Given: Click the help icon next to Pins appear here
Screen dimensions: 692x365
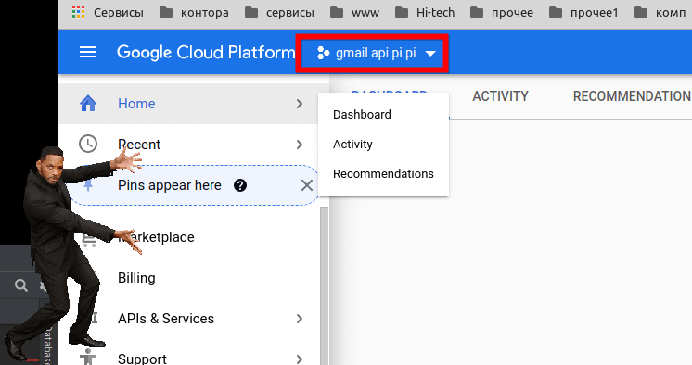Looking at the screenshot, I should (240, 185).
